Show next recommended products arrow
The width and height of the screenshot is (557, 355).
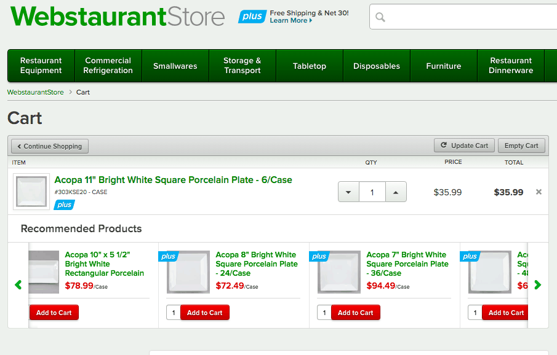tap(538, 285)
